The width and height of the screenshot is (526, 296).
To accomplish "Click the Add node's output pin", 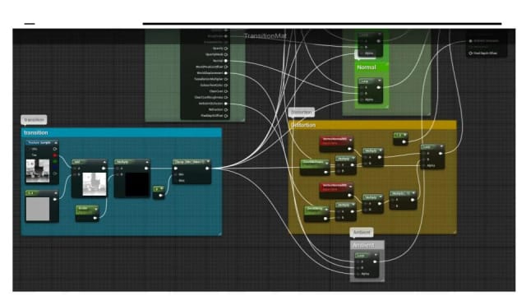I will click(x=104, y=168).
